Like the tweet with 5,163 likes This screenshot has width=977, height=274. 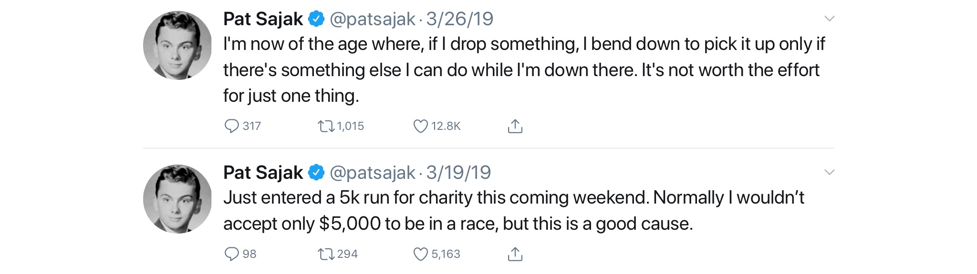(420, 254)
